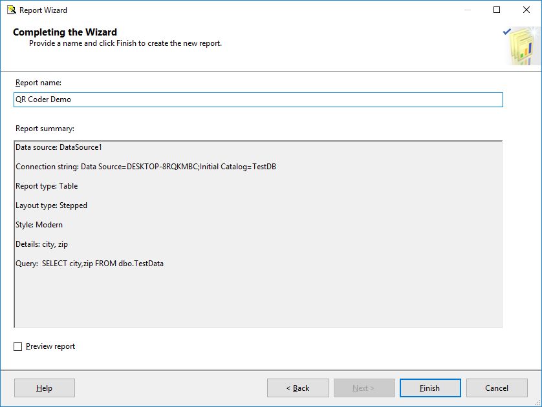Click the Report Wizard title bar icon
Screen dimensions: 542x407
click(12, 10)
